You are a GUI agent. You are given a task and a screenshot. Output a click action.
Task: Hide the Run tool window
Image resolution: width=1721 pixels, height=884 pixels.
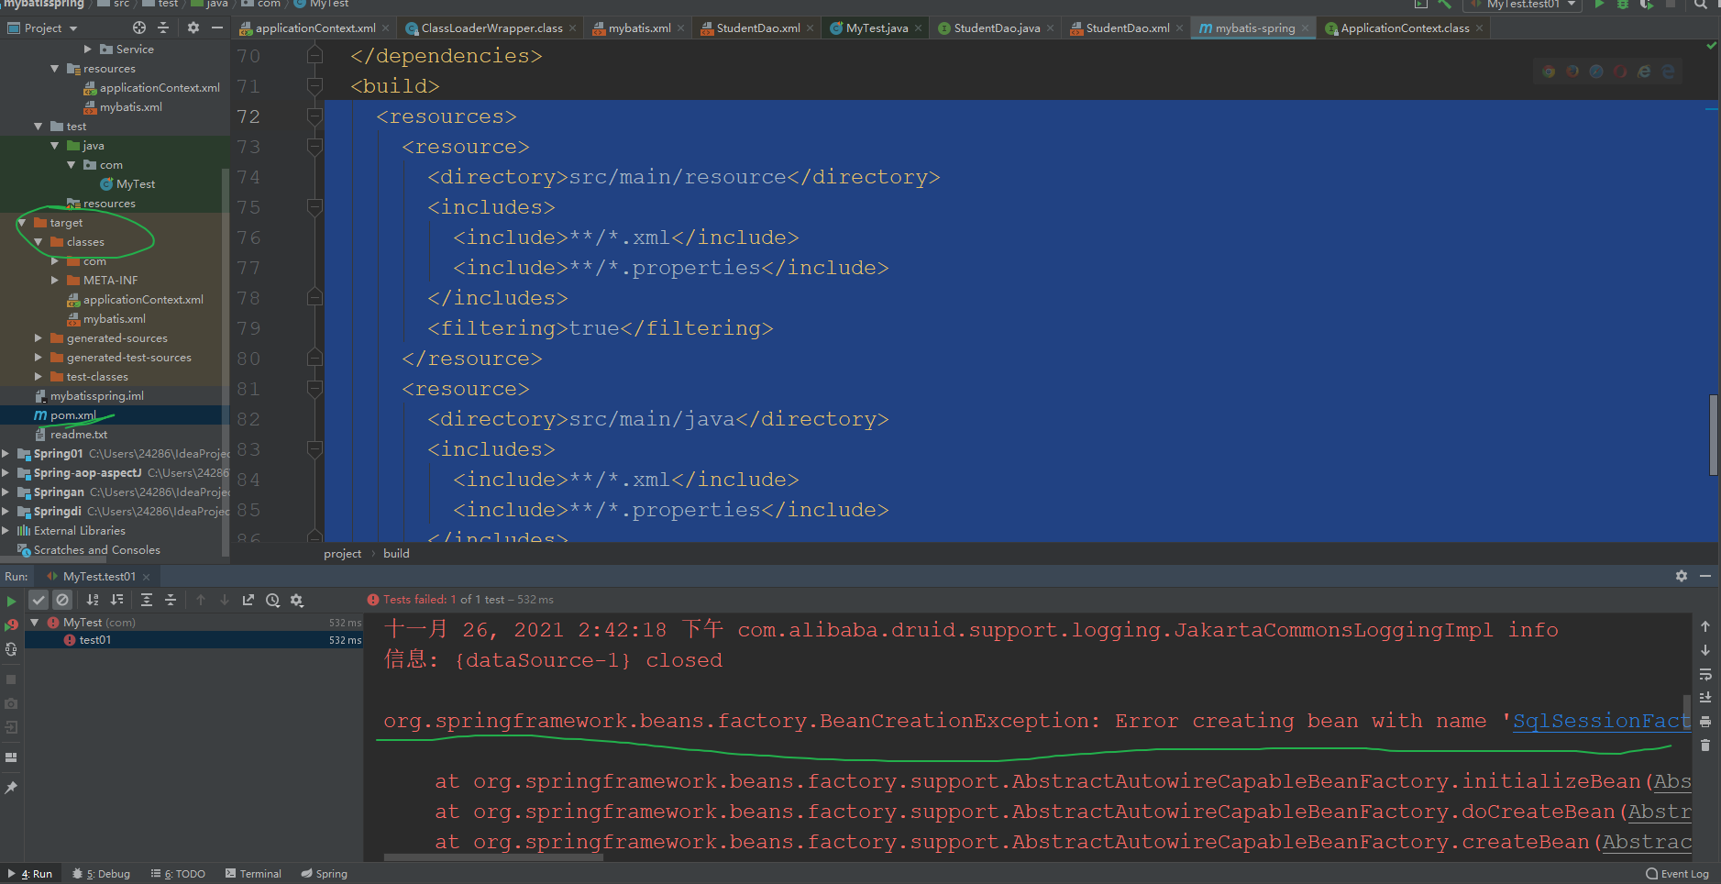pyautogui.click(x=1705, y=576)
